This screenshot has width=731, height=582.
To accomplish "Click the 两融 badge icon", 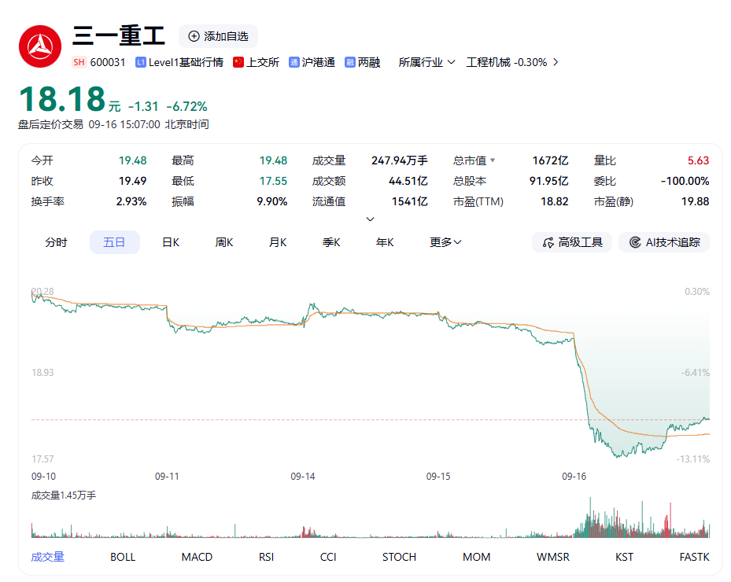I will pos(349,62).
